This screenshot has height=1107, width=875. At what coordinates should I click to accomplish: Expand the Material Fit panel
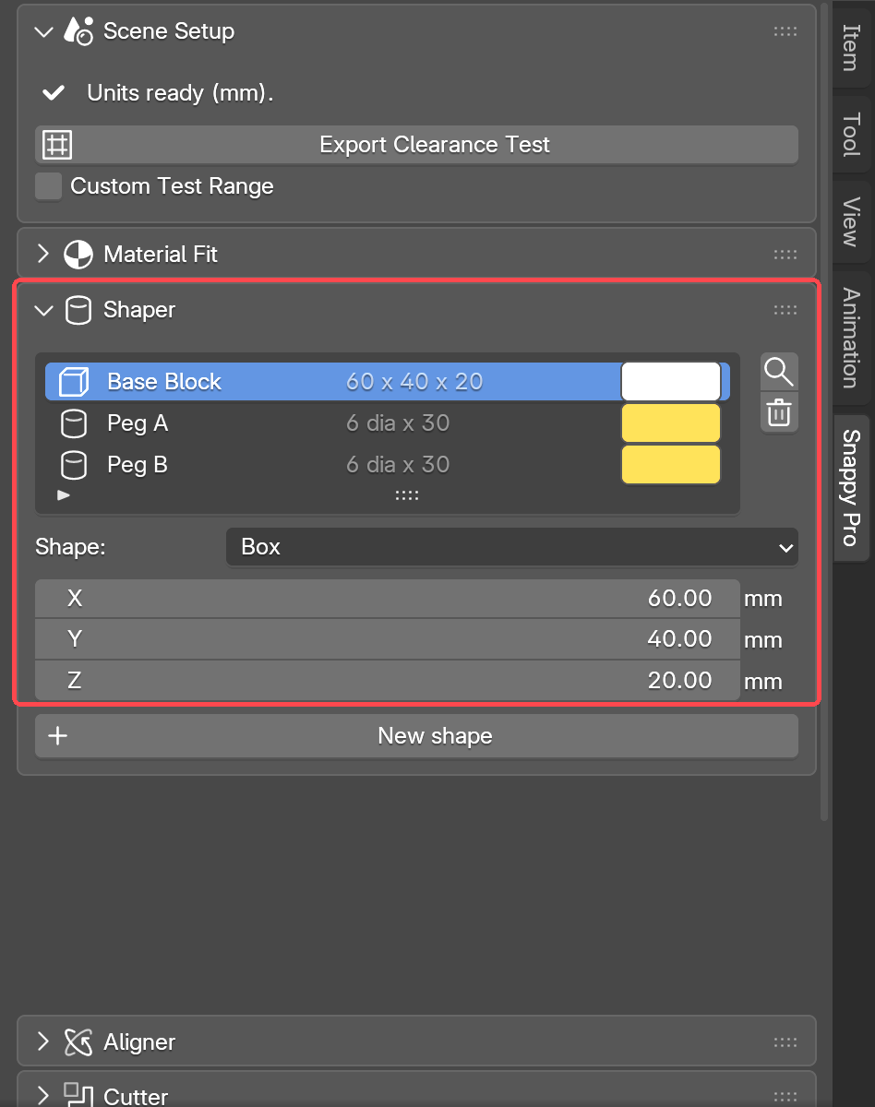point(43,255)
